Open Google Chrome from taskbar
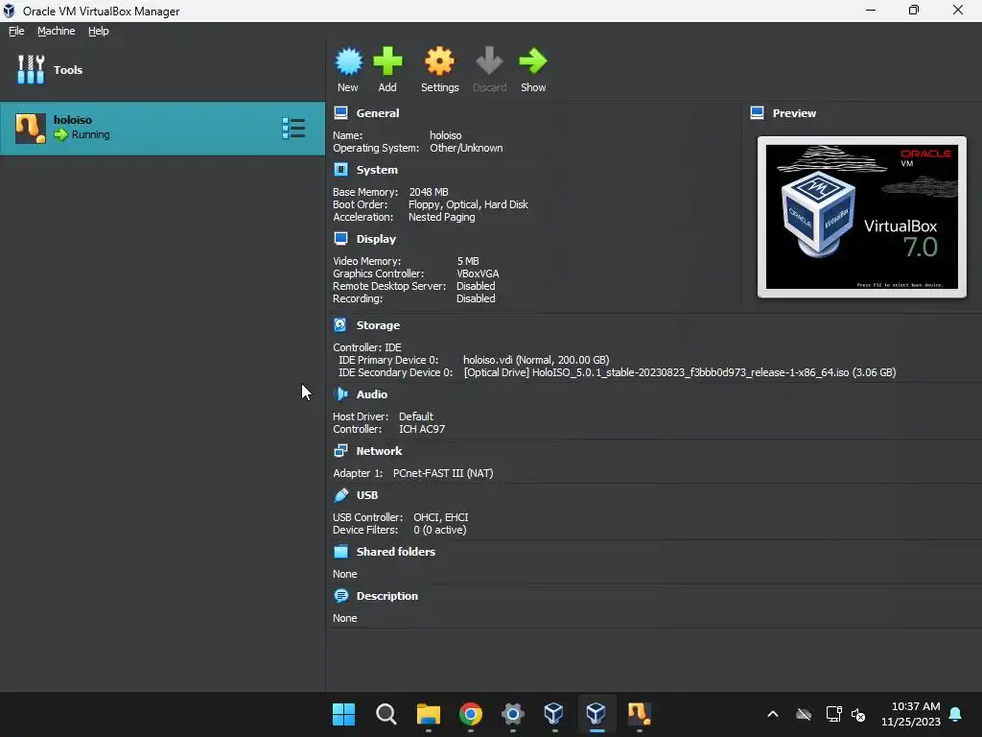 point(470,714)
